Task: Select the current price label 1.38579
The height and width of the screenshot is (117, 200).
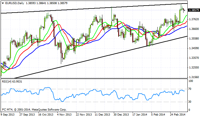Action: (194, 10)
